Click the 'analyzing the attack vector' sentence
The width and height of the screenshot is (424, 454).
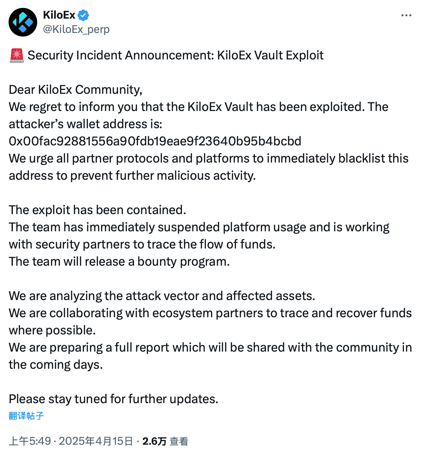(162, 296)
